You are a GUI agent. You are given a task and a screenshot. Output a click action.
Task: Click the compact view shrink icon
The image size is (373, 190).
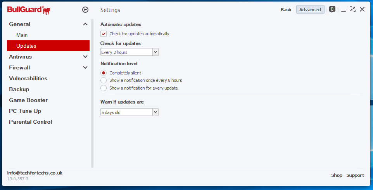[352, 9]
